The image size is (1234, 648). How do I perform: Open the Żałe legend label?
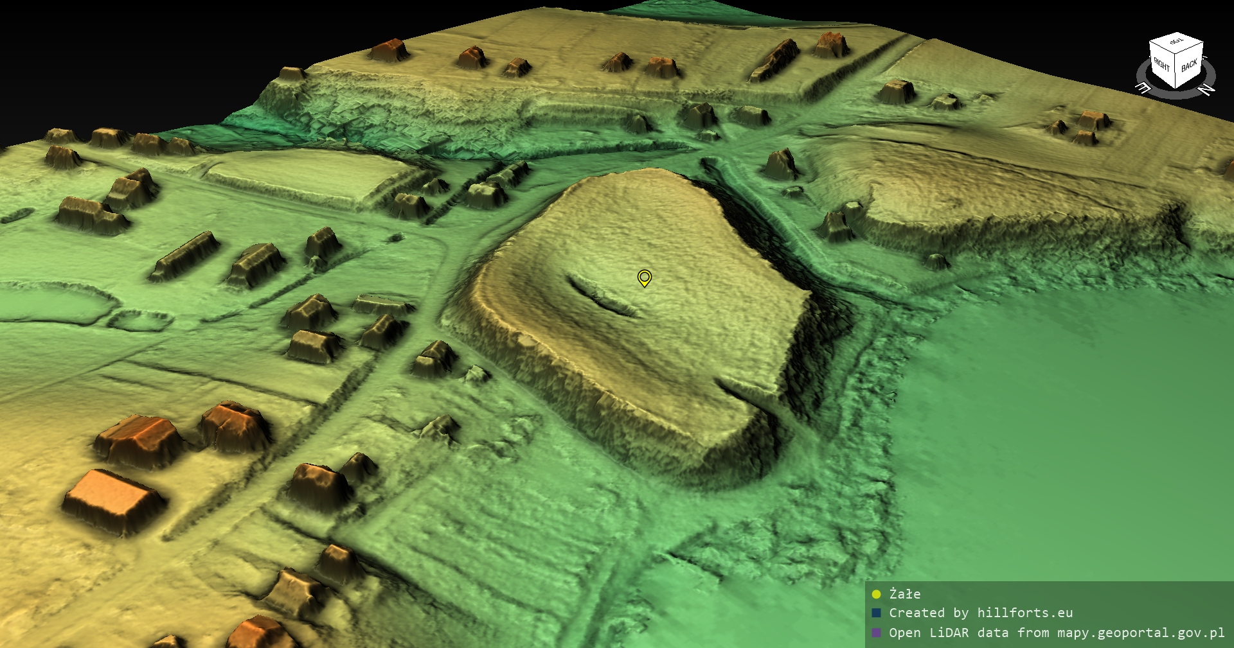904,594
